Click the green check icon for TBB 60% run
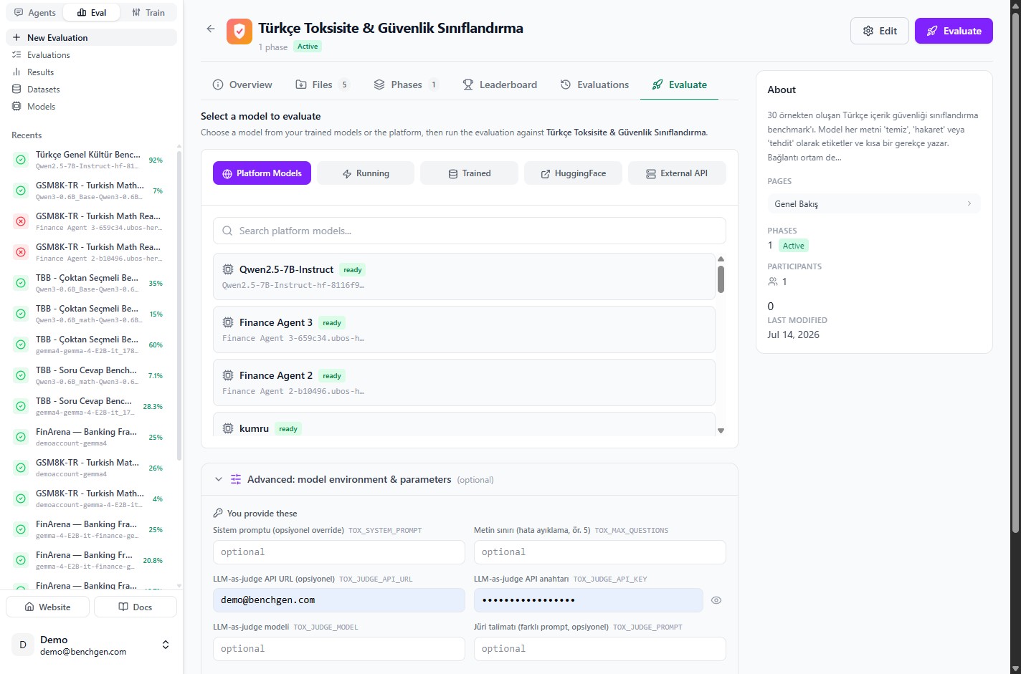Viewport: 1021px width, 674px height. click(x=21, y=345)
